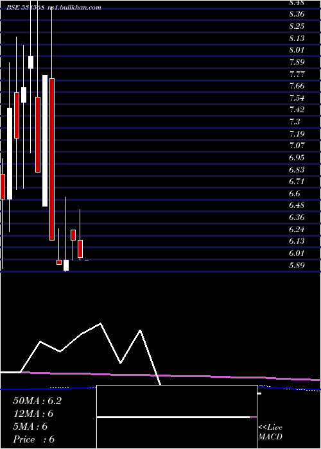Click the Price : 6 label
321x449 pixels.
[34, 439]
